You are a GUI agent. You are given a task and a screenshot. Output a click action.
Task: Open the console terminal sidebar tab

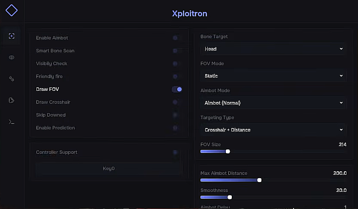click(12, 122)
